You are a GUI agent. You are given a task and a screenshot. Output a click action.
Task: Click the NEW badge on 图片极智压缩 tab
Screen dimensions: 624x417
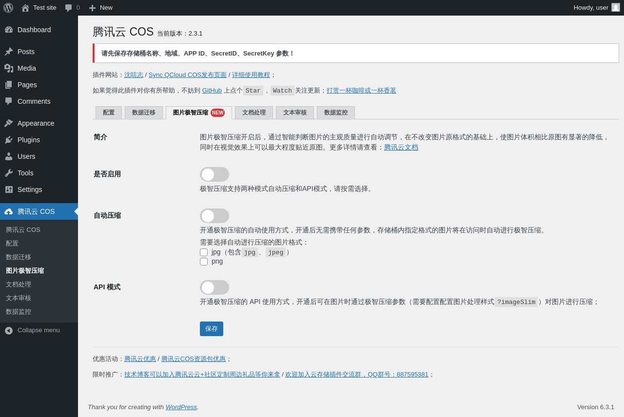point(217,113)
